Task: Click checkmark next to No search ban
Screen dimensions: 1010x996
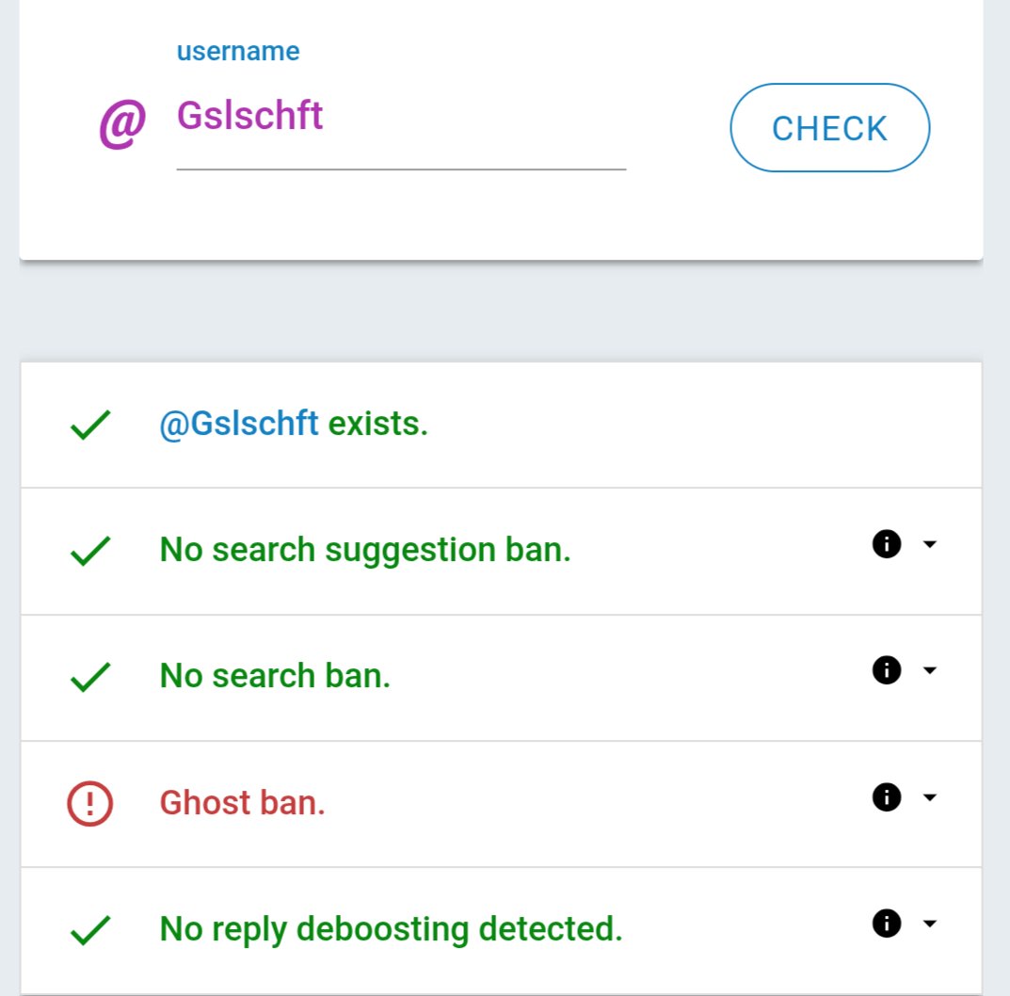Action: 90,678
